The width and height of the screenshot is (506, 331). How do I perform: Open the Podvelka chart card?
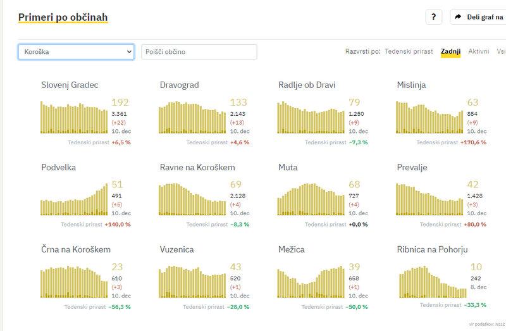(75, 199)
